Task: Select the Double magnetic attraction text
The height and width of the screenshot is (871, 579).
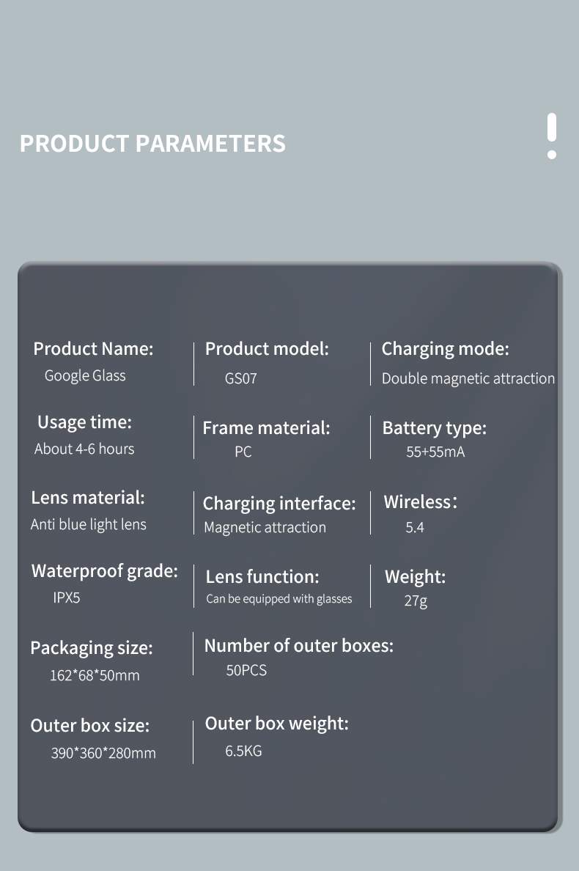Action: [x=468, y=379]
